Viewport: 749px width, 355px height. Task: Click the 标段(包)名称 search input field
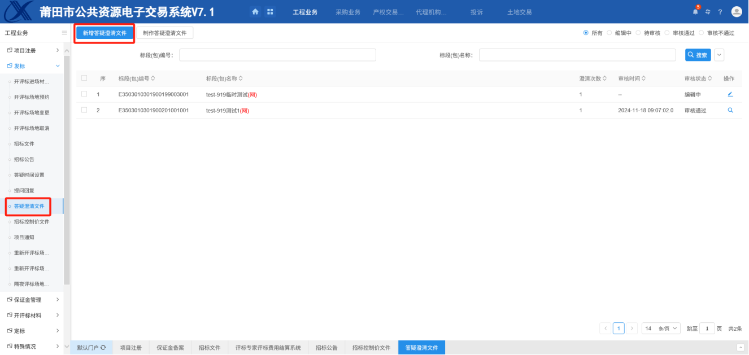click(x=577, y=55)
